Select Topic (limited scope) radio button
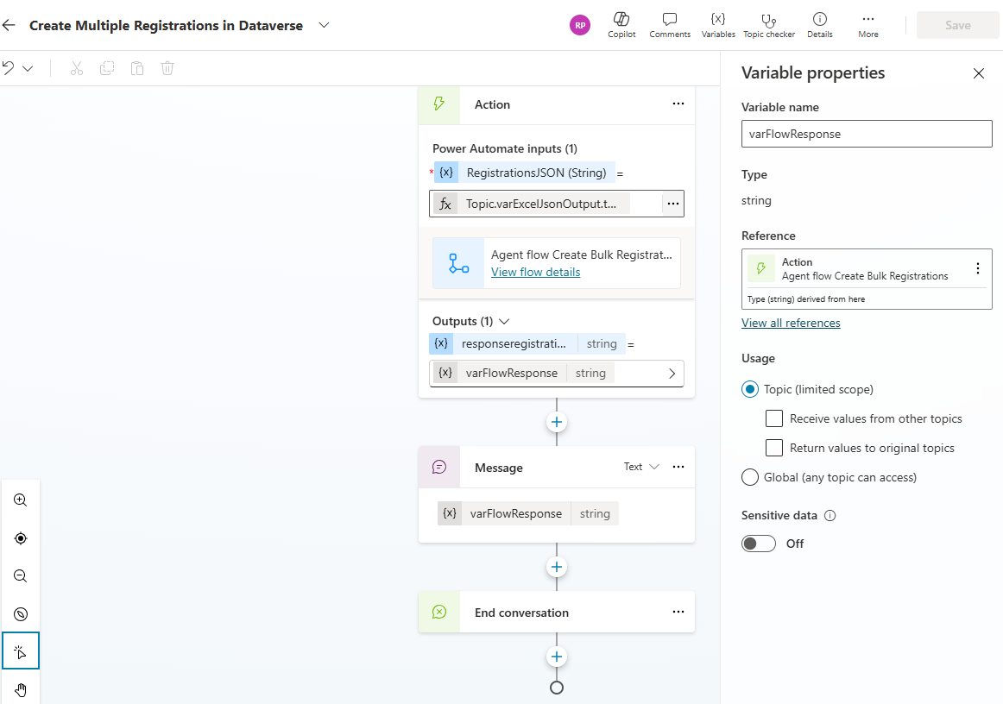Image resolution: width=1003 pixels, height=704 pixels. pos(750,390)
